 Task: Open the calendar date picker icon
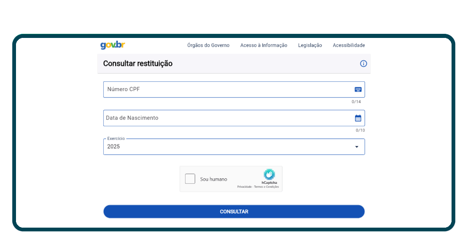358,118
